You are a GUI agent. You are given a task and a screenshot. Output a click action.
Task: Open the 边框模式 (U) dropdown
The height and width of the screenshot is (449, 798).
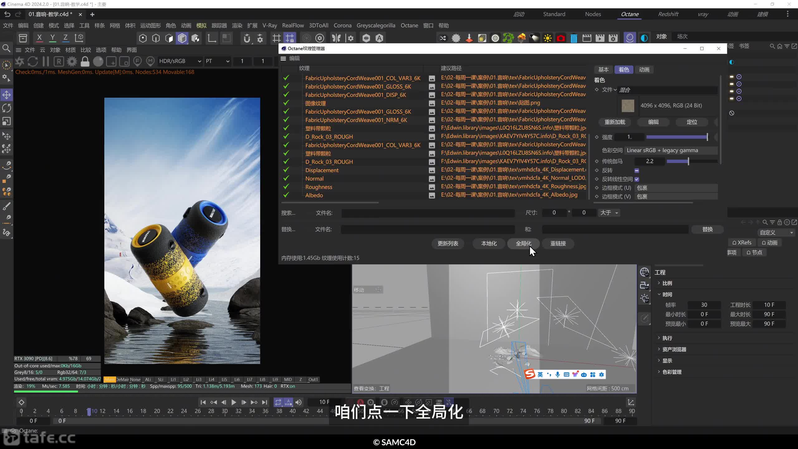pos(676,188)
